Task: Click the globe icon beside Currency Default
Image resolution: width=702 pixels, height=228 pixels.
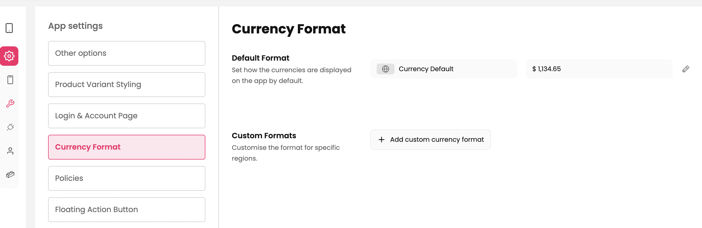Action: tap(385, 69)
